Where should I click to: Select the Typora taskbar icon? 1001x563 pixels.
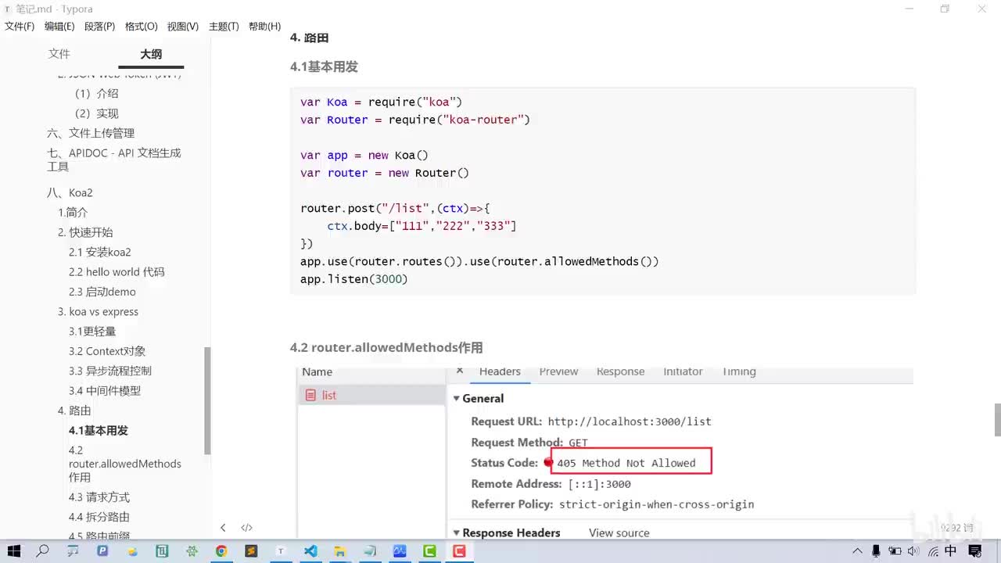(281, 551)
